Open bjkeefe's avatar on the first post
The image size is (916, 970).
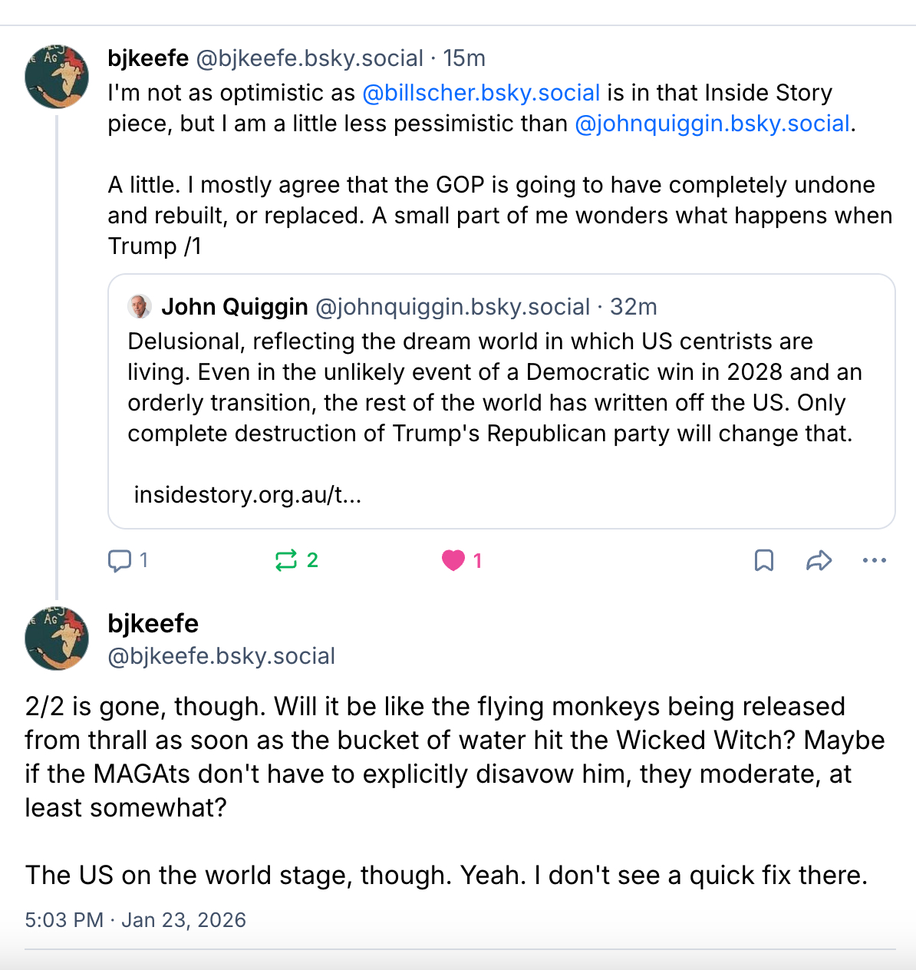point(57,76)
